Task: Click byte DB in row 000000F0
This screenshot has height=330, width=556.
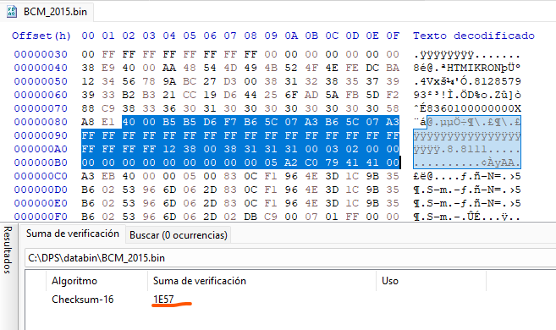Action: (x=250, y=217)
